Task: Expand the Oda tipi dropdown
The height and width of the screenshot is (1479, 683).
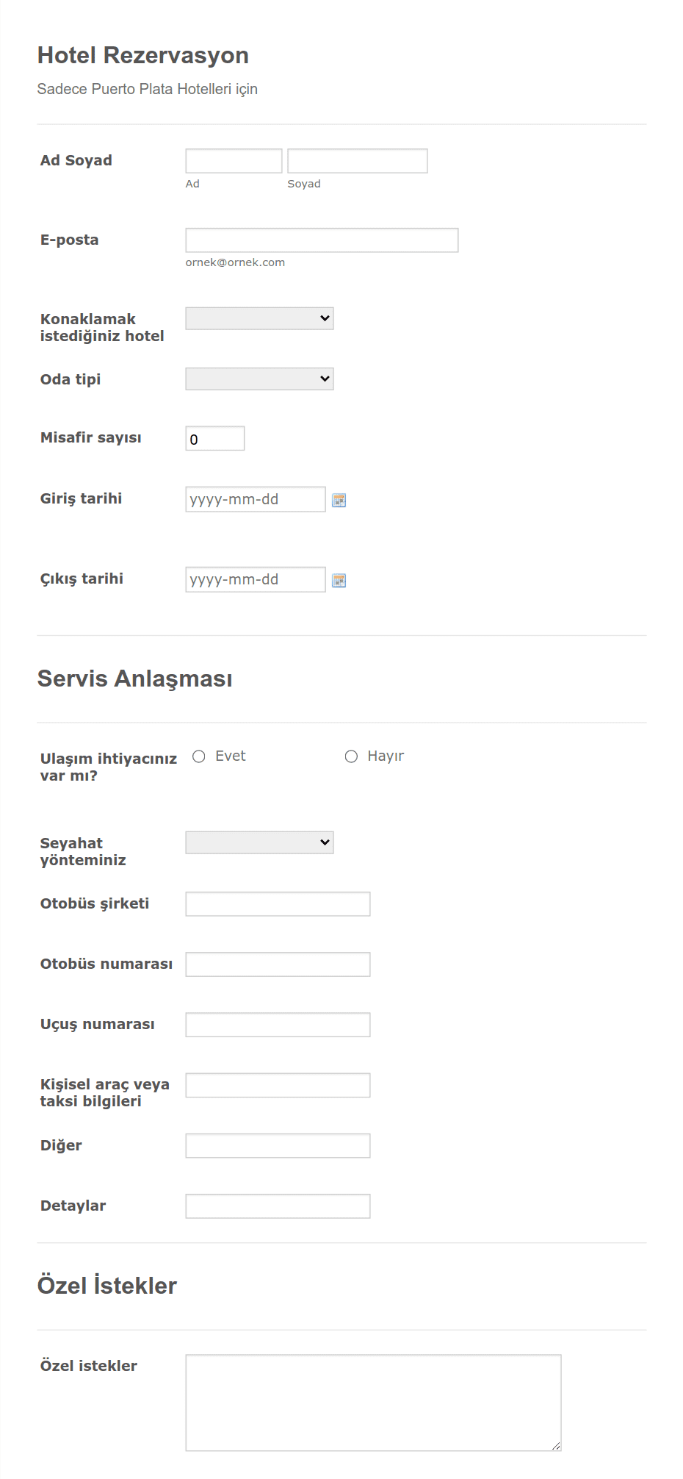Action: pos(259,379)
